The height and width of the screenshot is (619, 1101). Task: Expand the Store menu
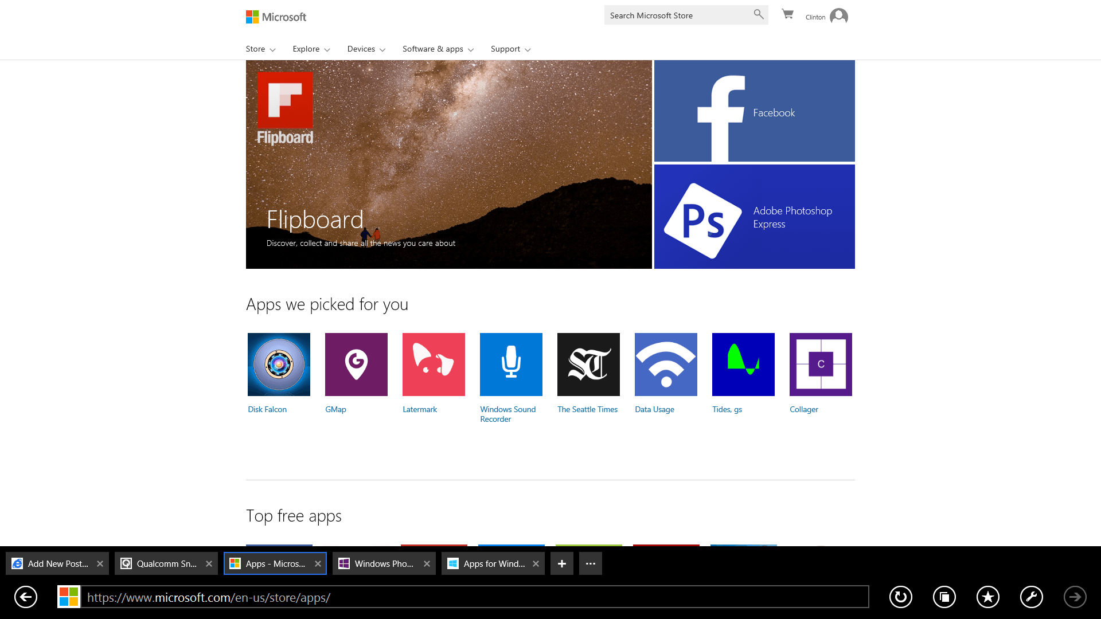pos(261,49)
